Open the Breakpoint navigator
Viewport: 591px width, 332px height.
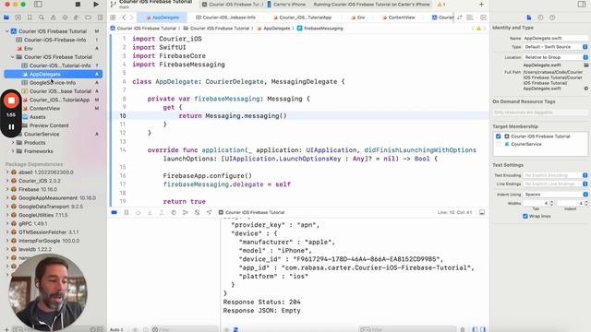click(x=89, y=18)
